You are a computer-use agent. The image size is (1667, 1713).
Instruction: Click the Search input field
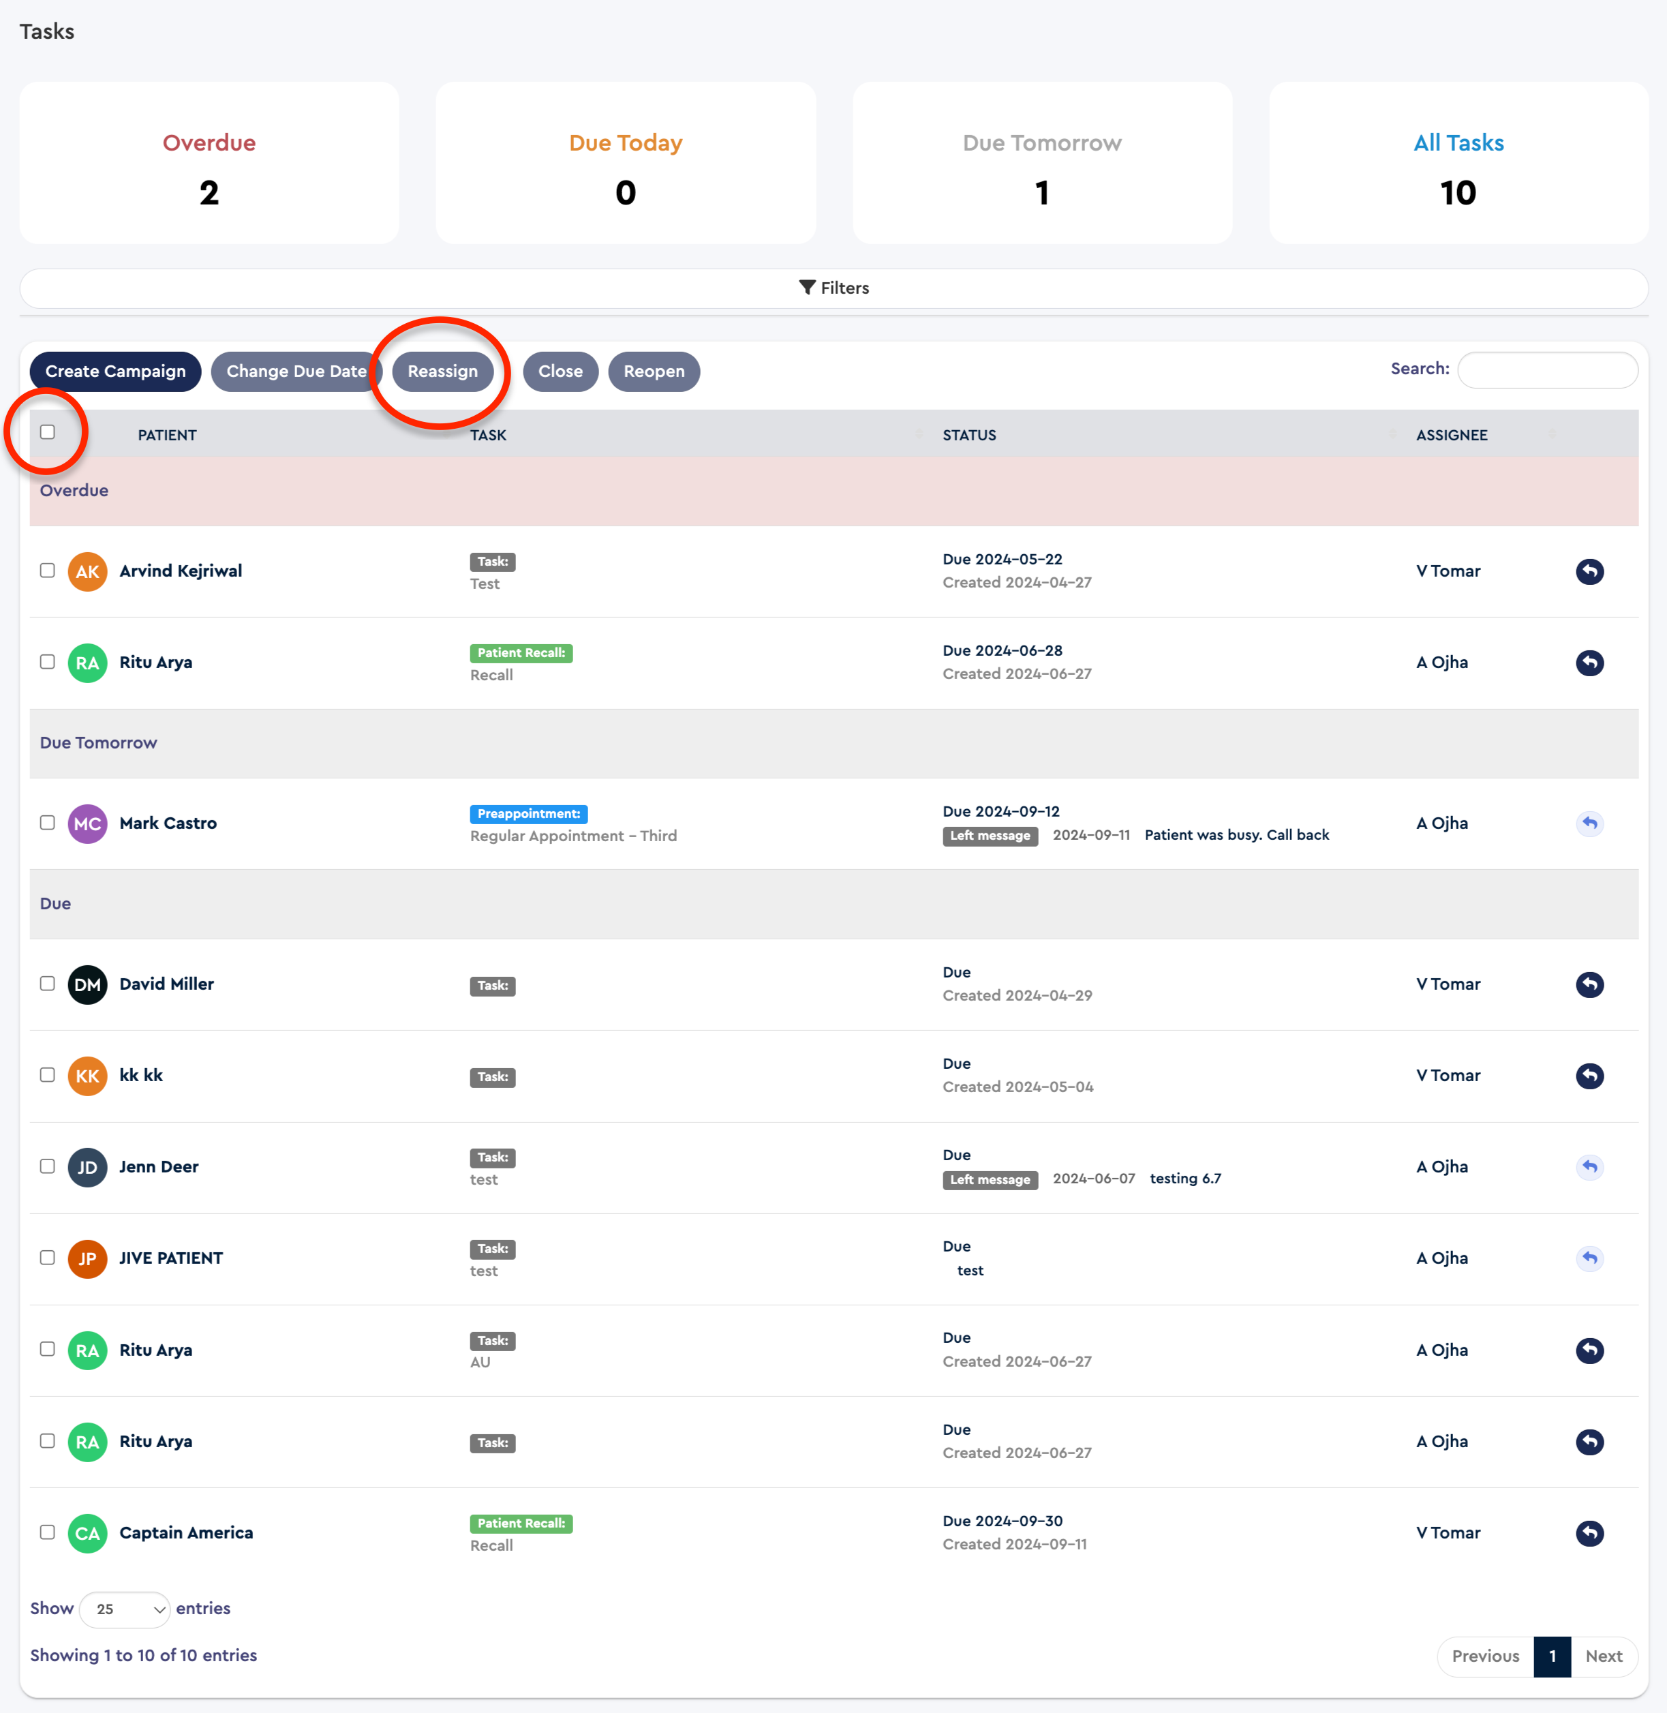[1547, 369]
